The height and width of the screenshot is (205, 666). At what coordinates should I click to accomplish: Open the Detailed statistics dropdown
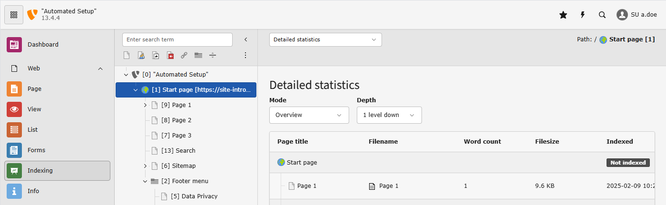(x=325, y=39)
